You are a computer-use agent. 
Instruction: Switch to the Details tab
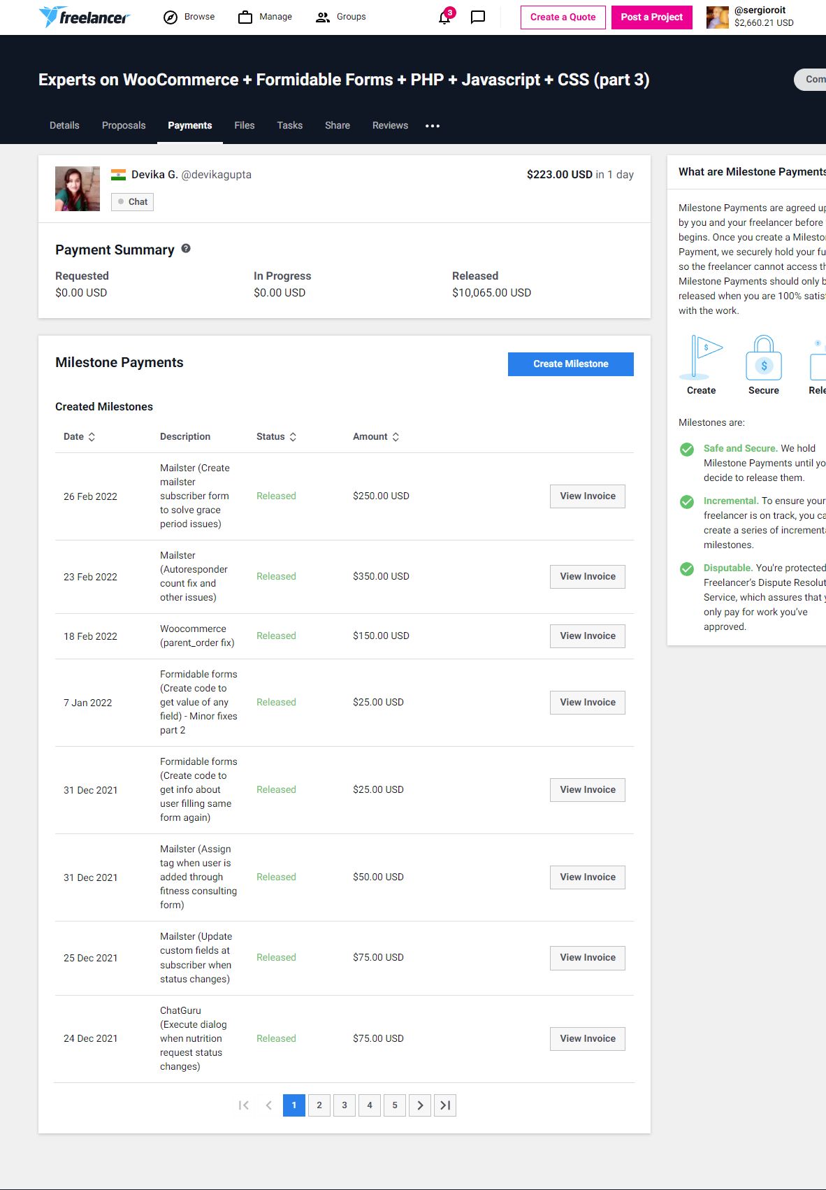click(x=64, y=126)
